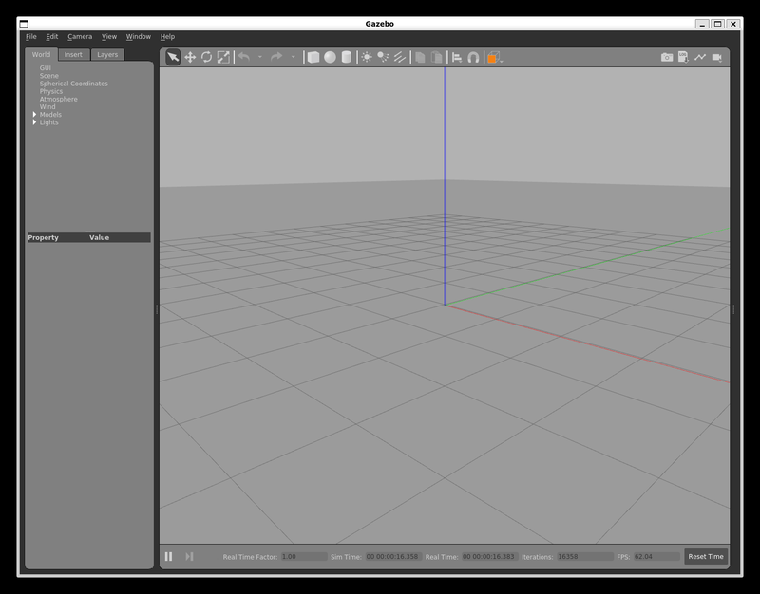Insert a cylinder shape

[x=346, y=57]
